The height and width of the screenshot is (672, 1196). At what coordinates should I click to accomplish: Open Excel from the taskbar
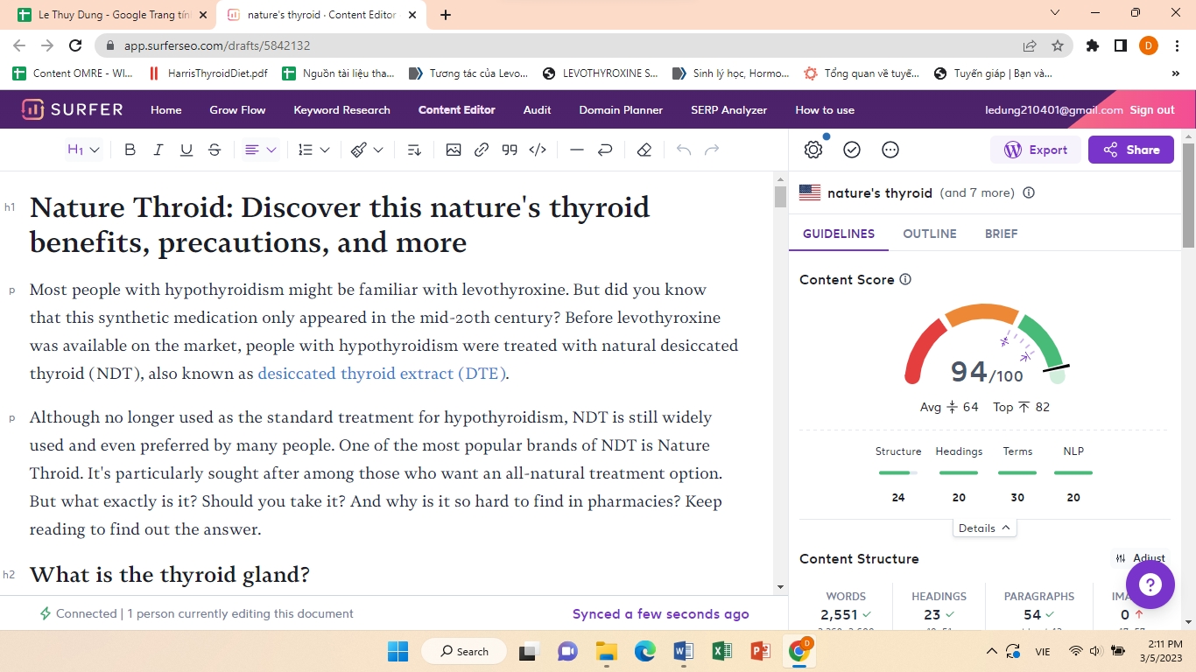tap(721, 651)
